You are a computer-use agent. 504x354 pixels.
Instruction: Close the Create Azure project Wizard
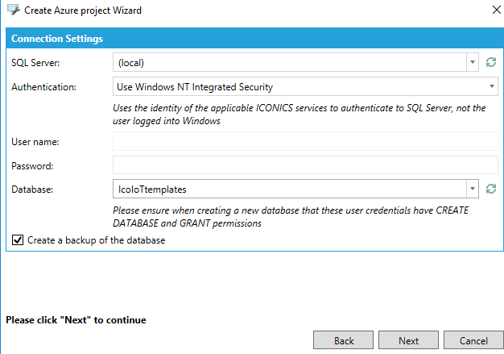[x=493, y=10]
